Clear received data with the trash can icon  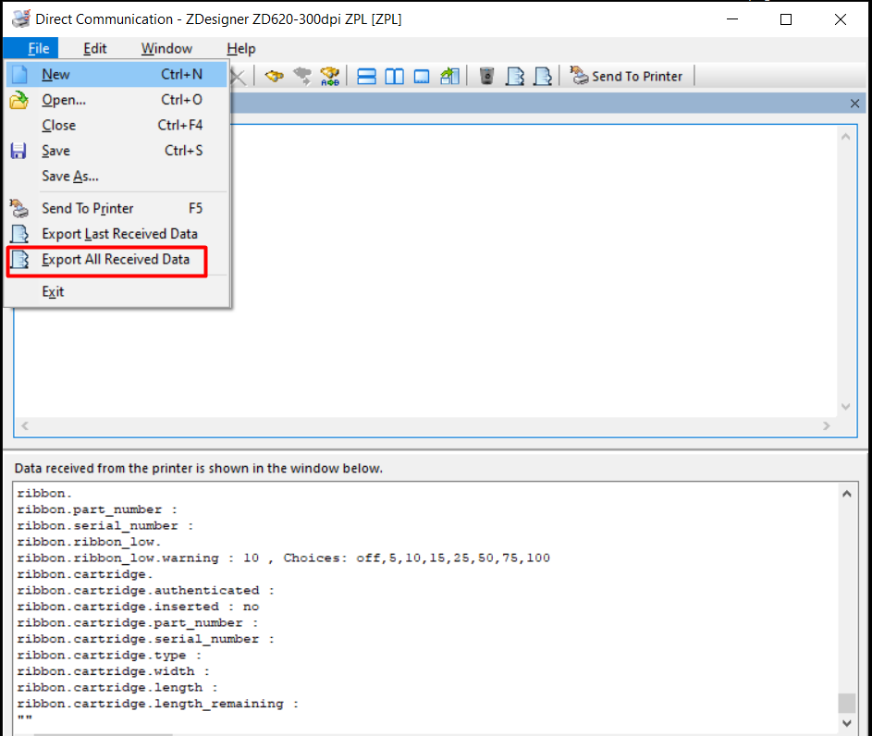point(486,76)
